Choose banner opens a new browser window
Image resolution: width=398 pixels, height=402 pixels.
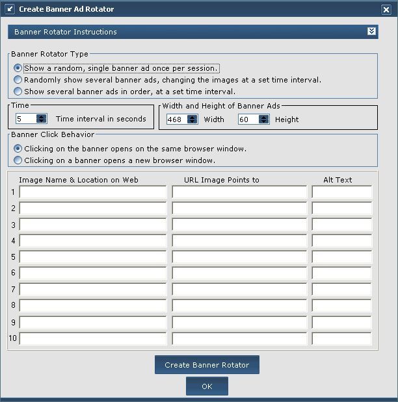pyautogui.click(x=18, y=160)
